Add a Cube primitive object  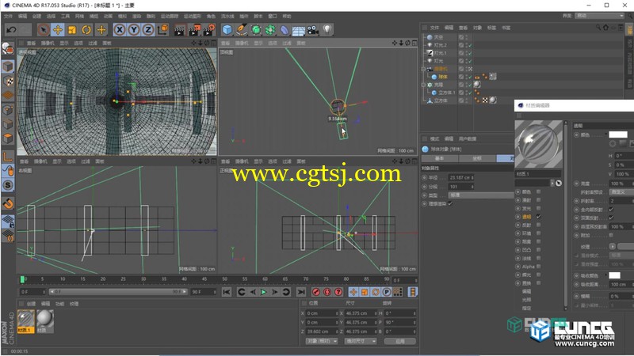(227, 30)
